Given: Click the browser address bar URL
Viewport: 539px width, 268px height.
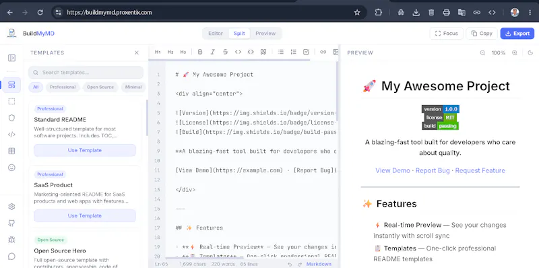Looking at the screenshot, I should tap(109, 12).
